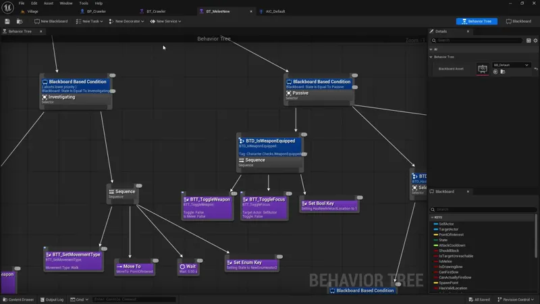The image size is (540, 304).
Task: Open the Help menu
Action: (99, 3)
